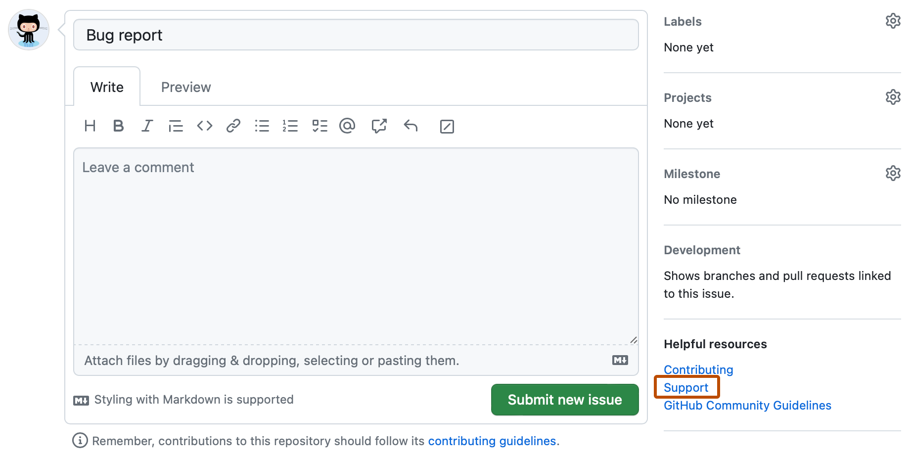Select the Write tab
Image resolution: width=912 pixels, height=459 pixels.
pos(106,87)
